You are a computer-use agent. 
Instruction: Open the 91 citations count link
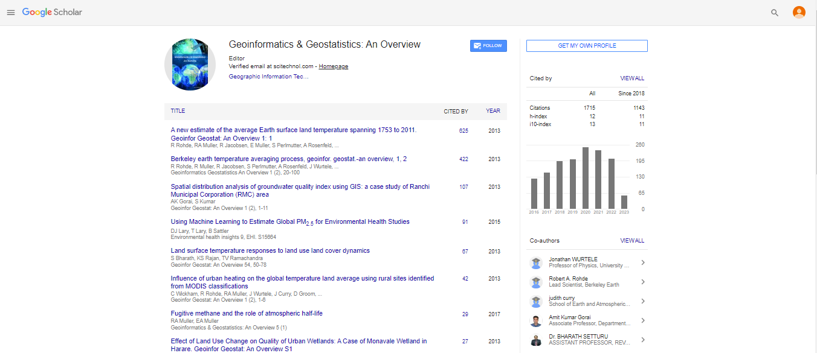click(x=465, y=222)
